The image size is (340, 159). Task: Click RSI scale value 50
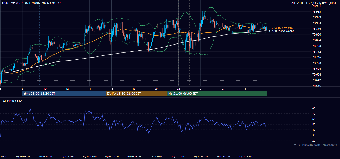[314, 125]
